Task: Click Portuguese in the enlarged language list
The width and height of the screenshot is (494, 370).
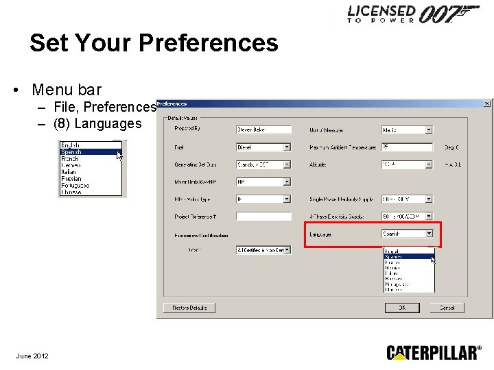Action: (91, 186)
